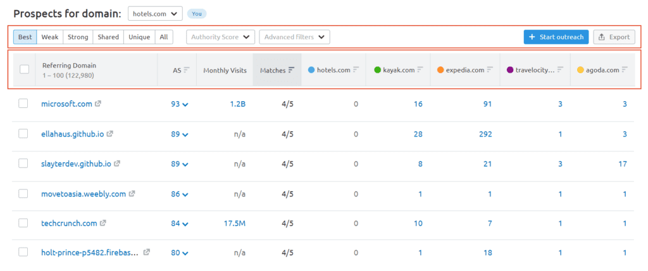The width and height of the screenshot is (648, 271).
Task: Click the Start outreach button
Action: [x=556, y=37]
